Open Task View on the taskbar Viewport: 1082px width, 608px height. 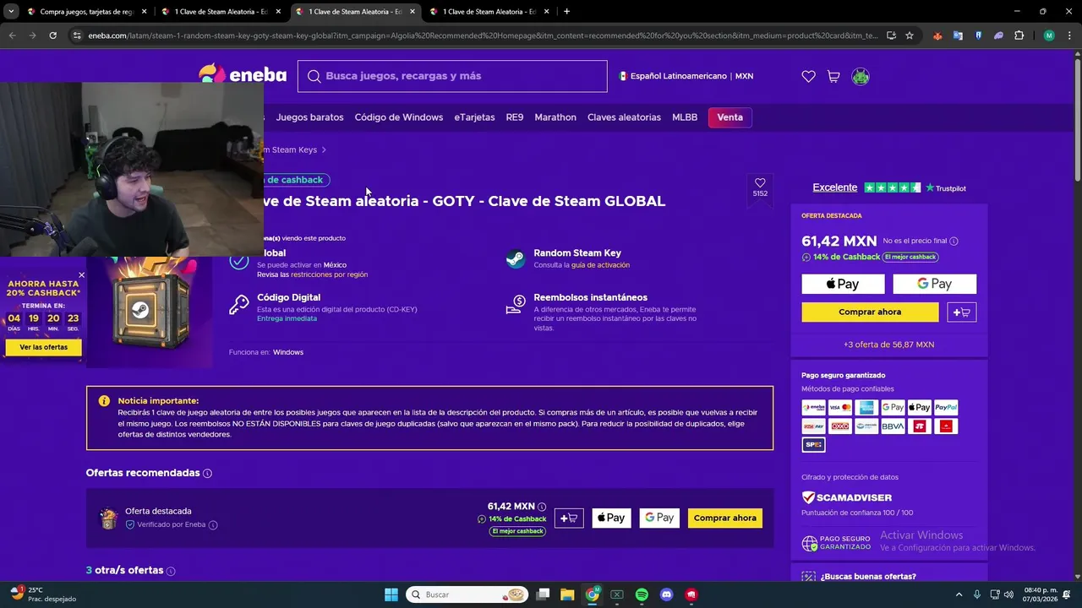[543, 594]
